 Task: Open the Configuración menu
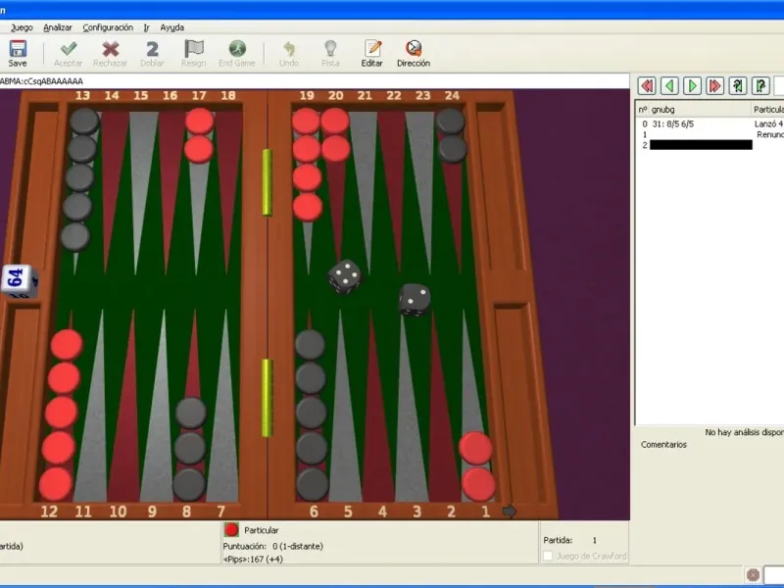tap(108, 27)
